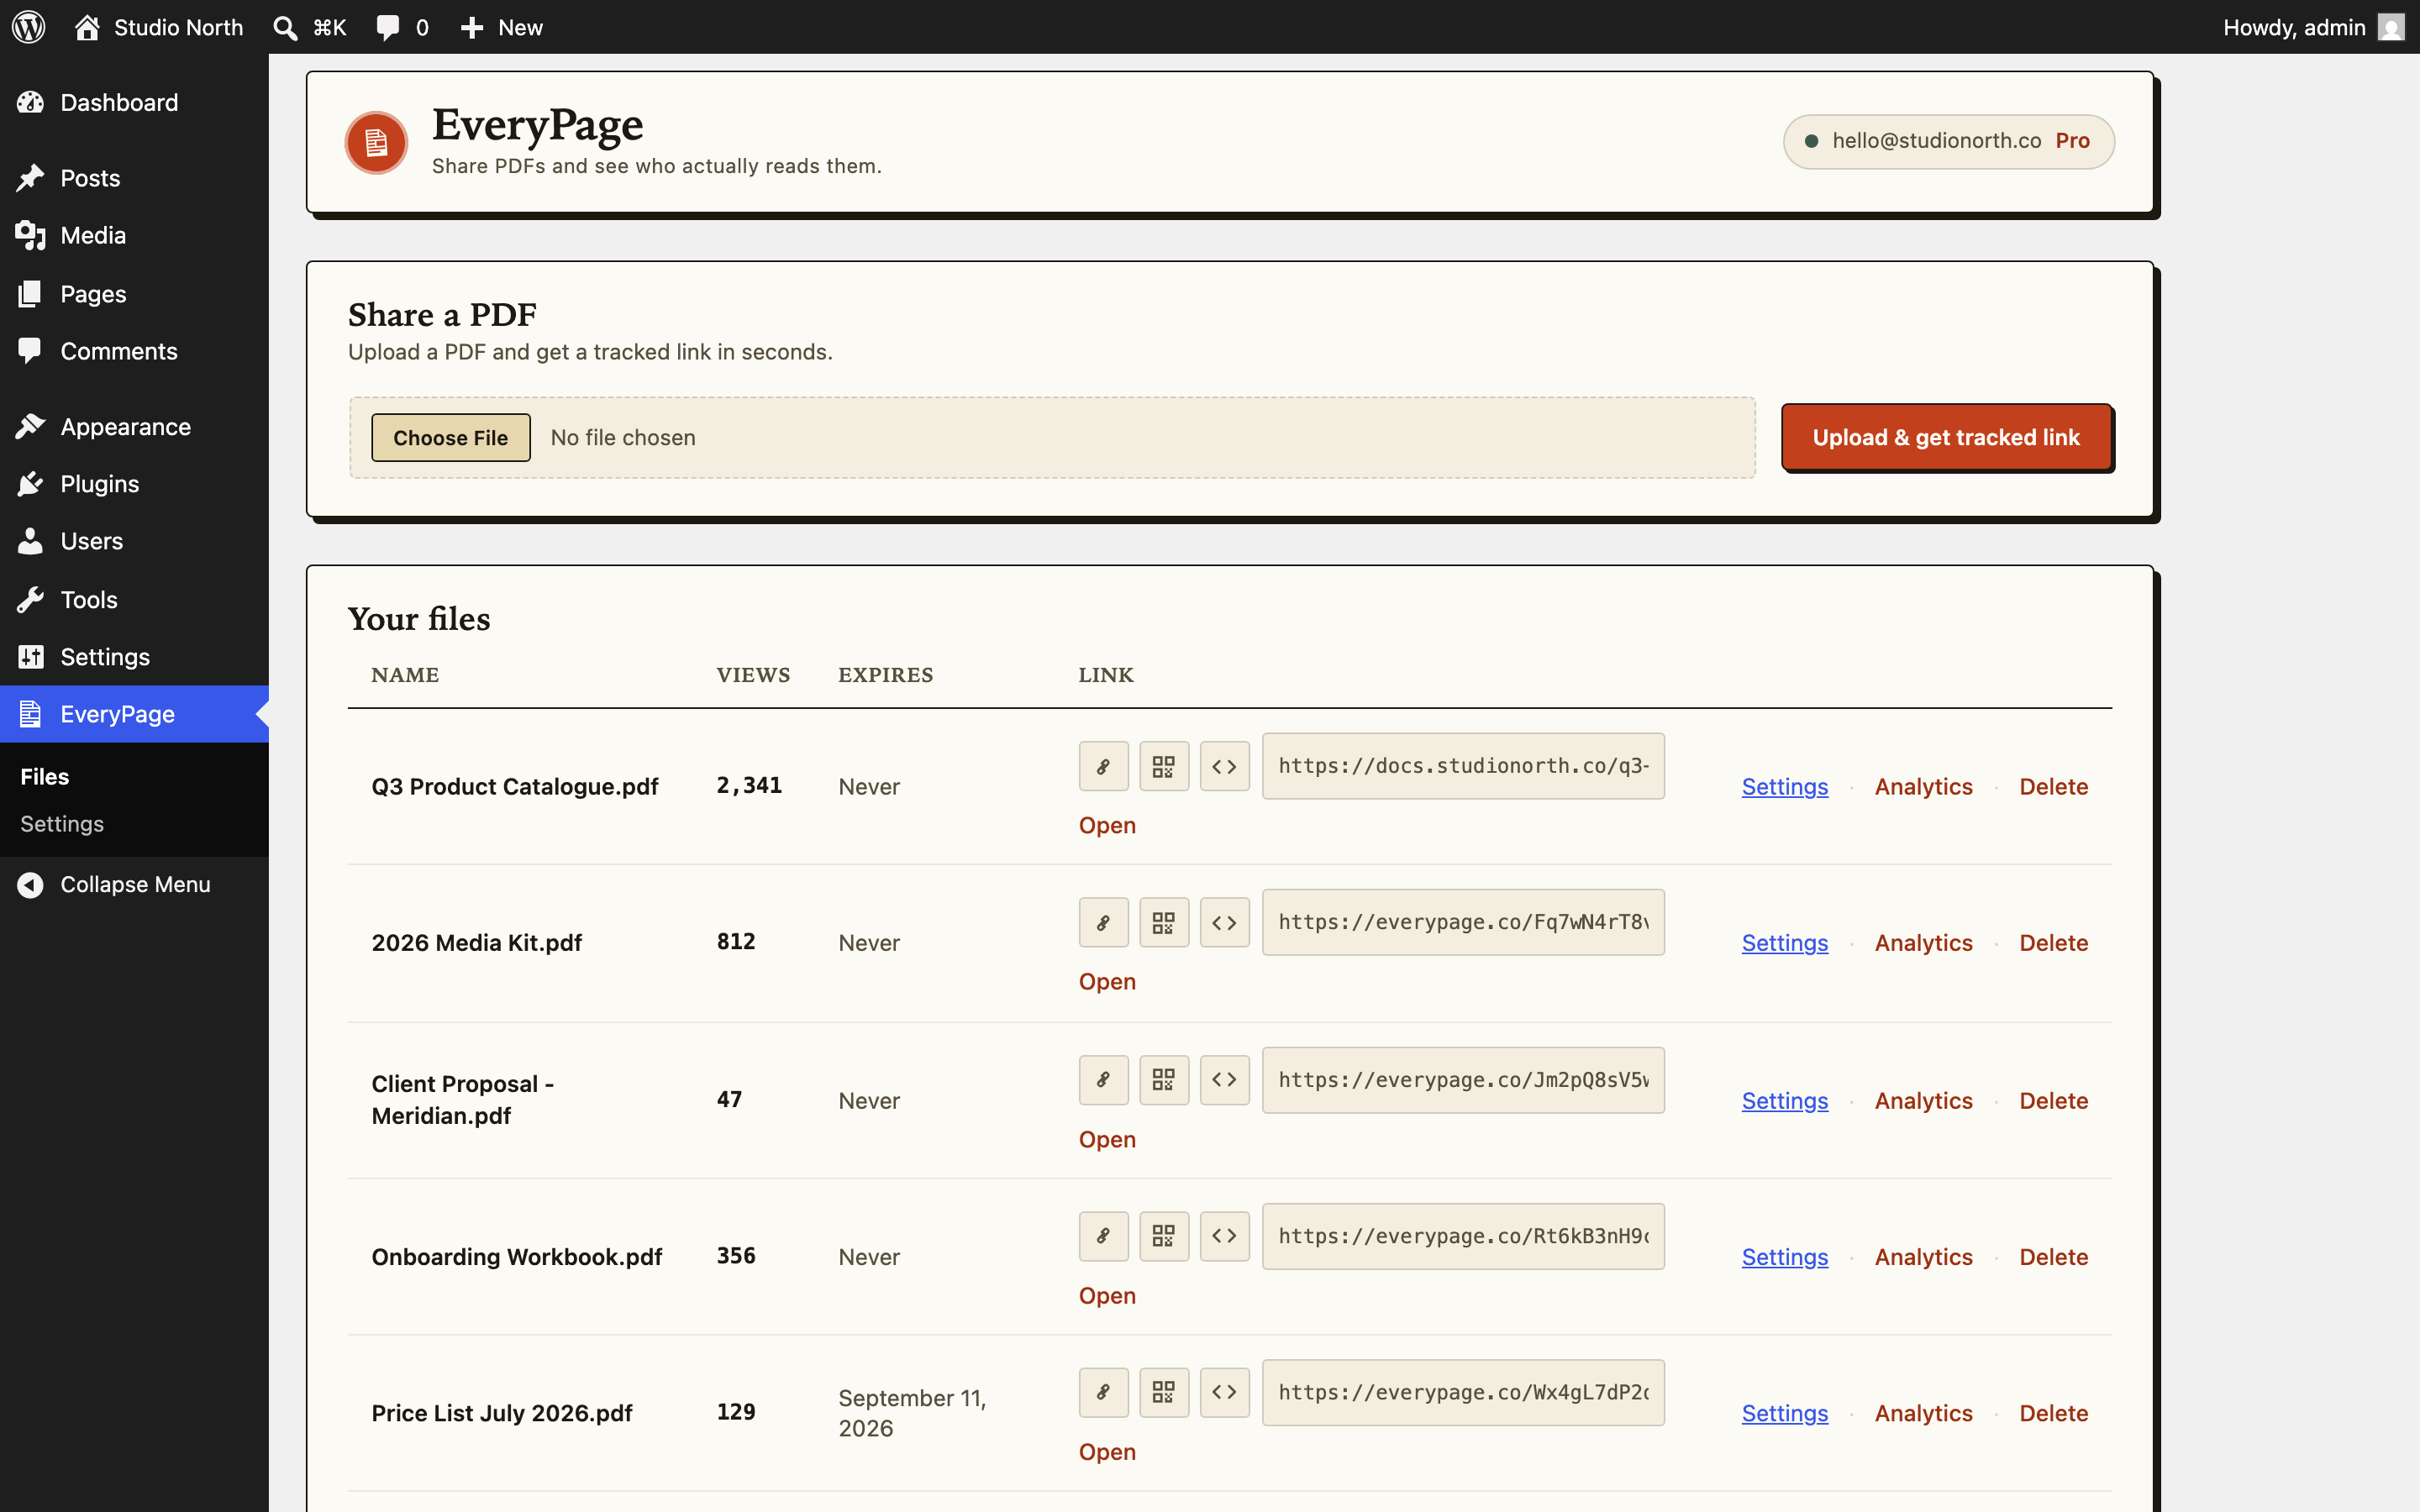The height and width of the screenshot is (1512, 2420).
Task: Open Comments in the sidebar
Action: [x=134, y=351]
